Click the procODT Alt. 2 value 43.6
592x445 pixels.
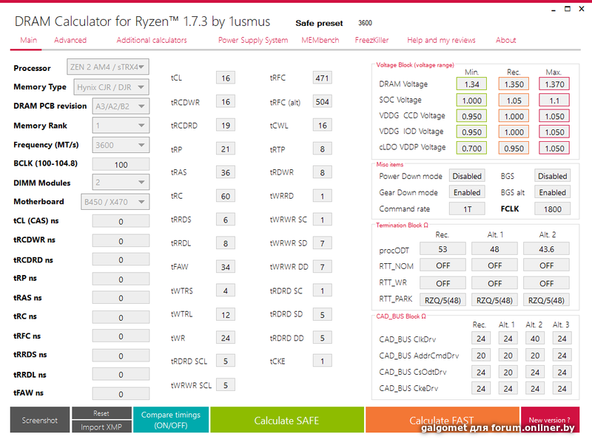pos(546,249)
